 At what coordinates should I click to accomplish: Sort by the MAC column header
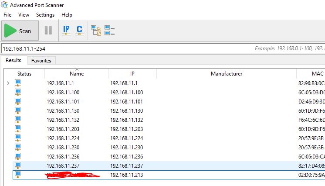pos(311,73)
